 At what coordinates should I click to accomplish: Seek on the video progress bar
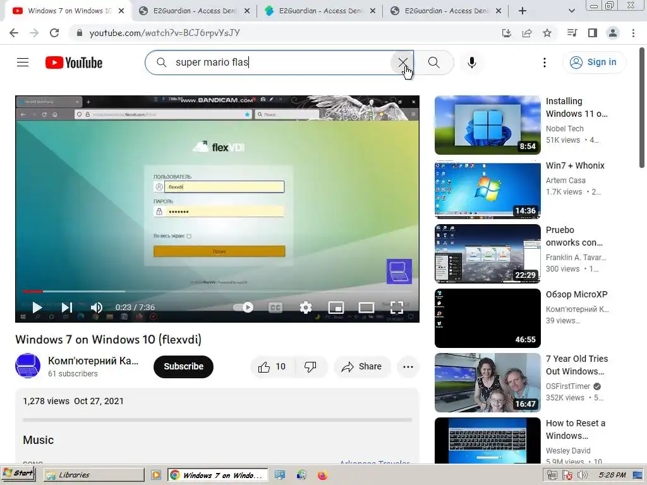217,291
